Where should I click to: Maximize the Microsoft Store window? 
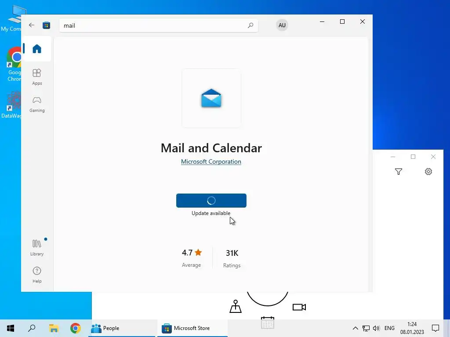pos(342,22)
